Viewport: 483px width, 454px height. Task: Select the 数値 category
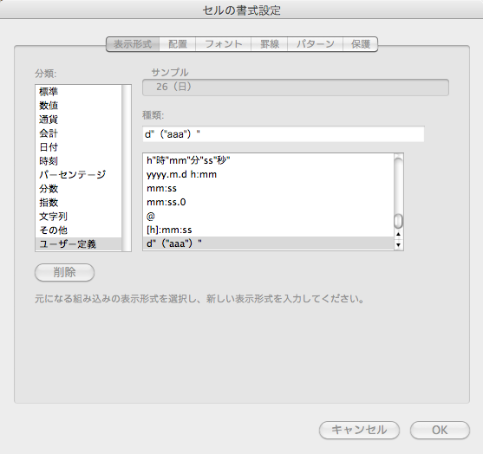tap(79, 106)
